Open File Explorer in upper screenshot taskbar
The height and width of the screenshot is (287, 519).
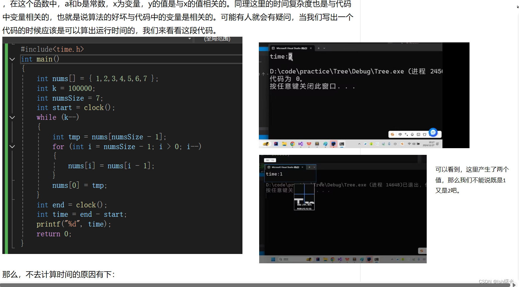coord(284,144)
